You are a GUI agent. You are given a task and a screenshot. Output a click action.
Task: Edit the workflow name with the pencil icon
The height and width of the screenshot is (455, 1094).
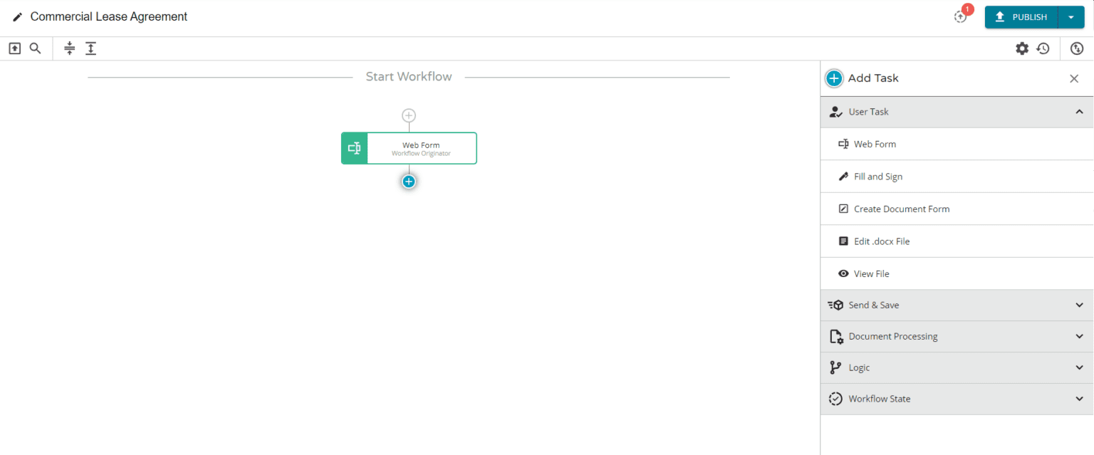coord(17,16)
